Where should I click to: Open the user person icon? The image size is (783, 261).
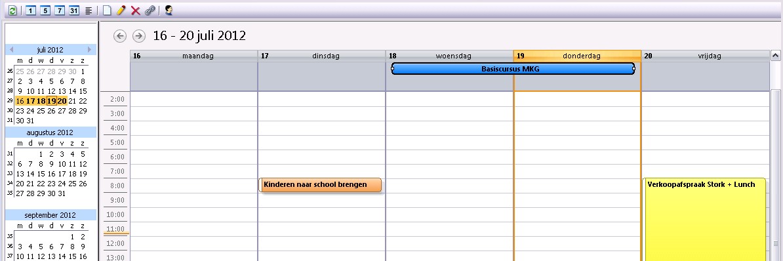click(169, 10)
